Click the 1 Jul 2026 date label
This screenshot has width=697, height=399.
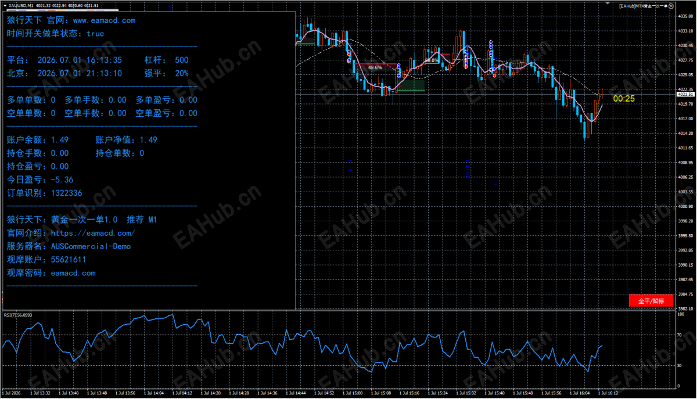coord(12,393)
